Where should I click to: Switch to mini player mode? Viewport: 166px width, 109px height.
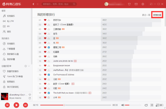151,4
